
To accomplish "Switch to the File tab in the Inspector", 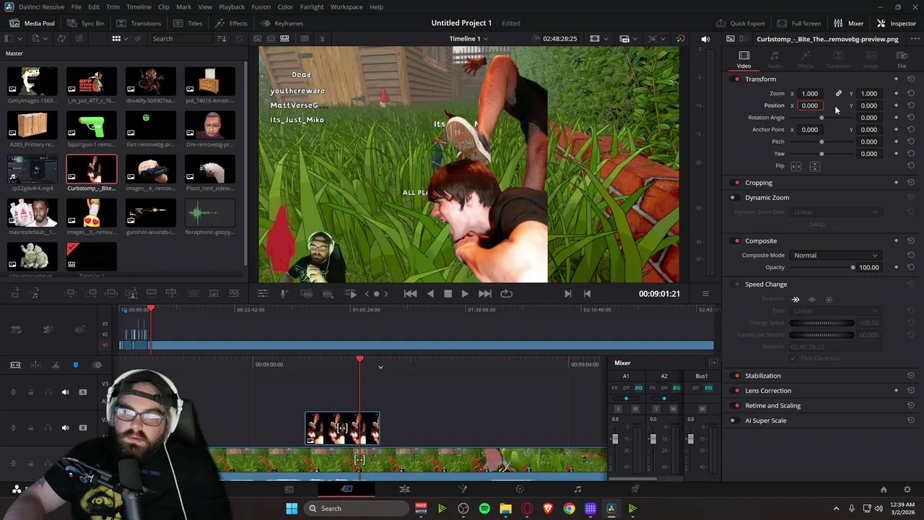I will point(902,59).
